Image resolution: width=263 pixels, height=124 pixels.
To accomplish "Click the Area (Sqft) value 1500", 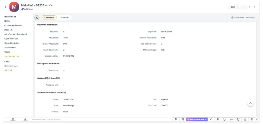I will (65, 38).
